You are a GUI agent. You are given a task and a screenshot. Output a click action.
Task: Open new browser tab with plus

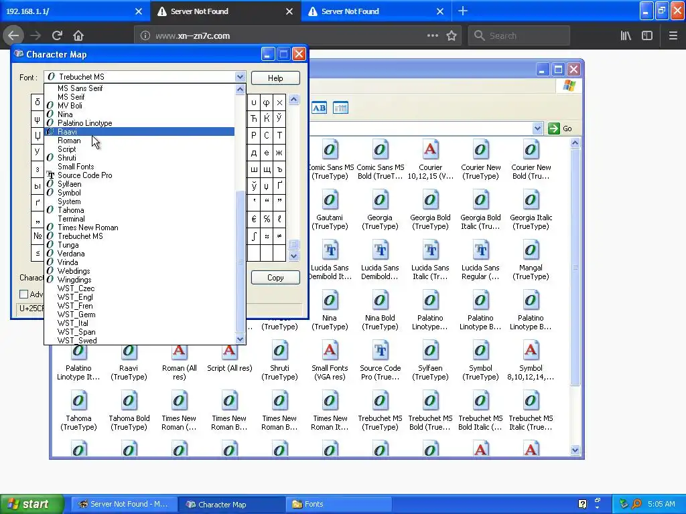[462, 11]
